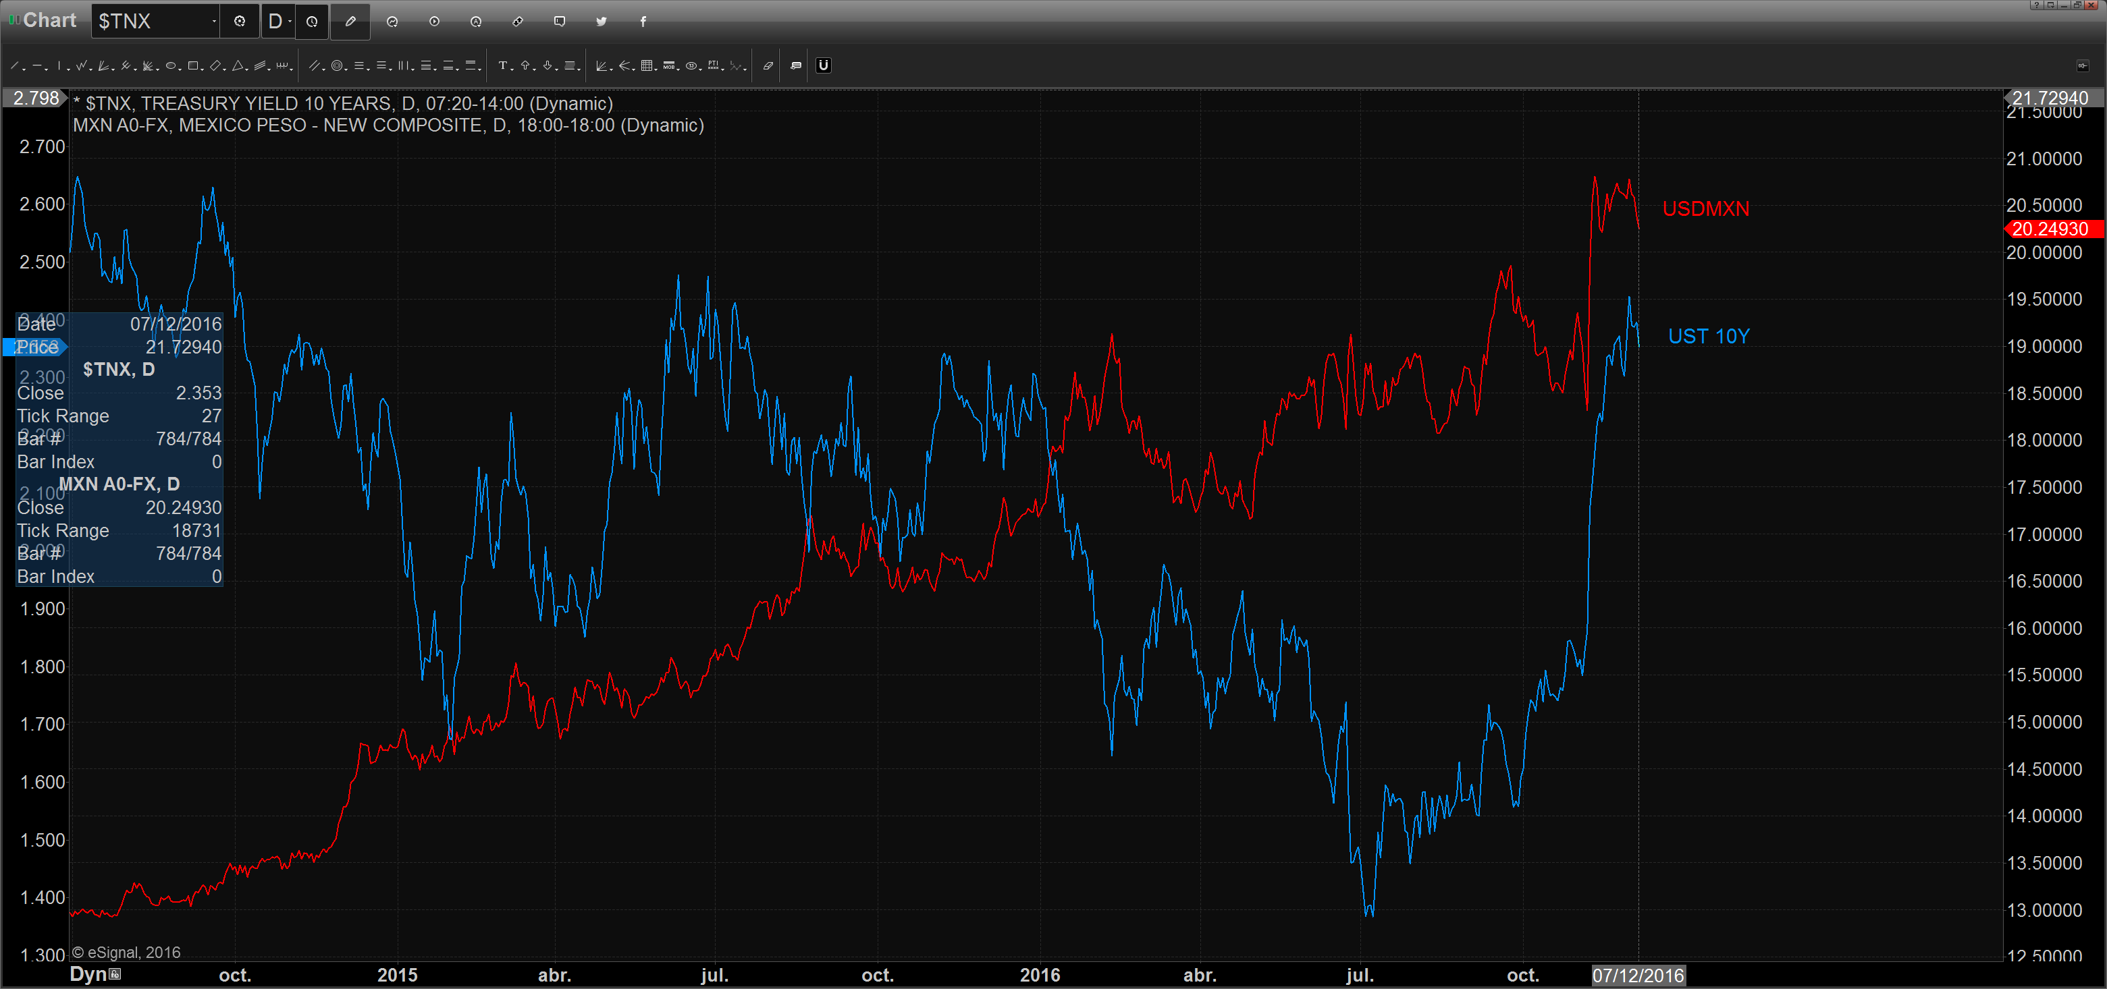Select the PTI study tool

coord(714,65)
